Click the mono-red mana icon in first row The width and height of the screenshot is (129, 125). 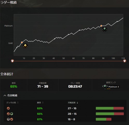(8, 108)
